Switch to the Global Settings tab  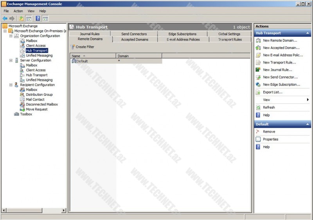(229, 34)
